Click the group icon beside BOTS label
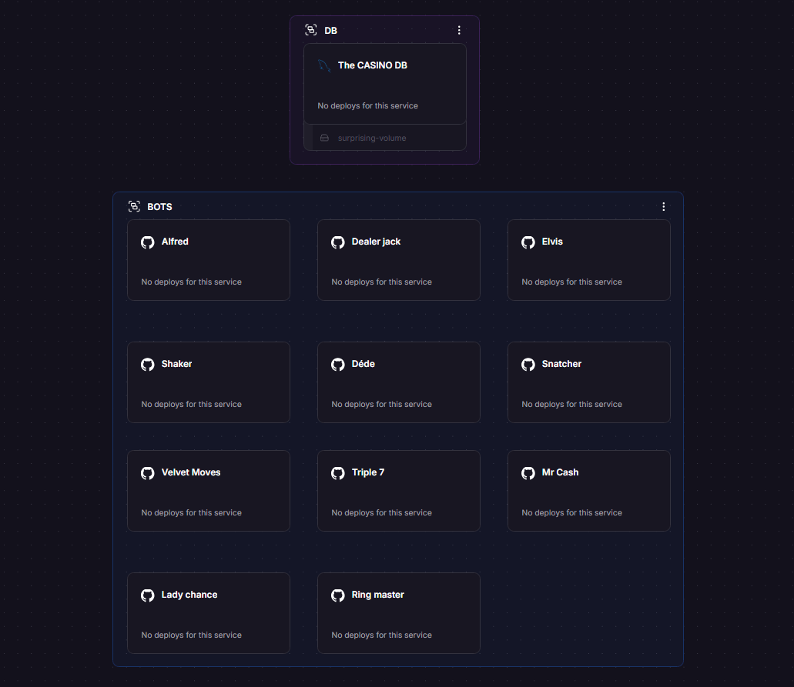Screen dimensions: 794x687 click(x=134, y=207)
